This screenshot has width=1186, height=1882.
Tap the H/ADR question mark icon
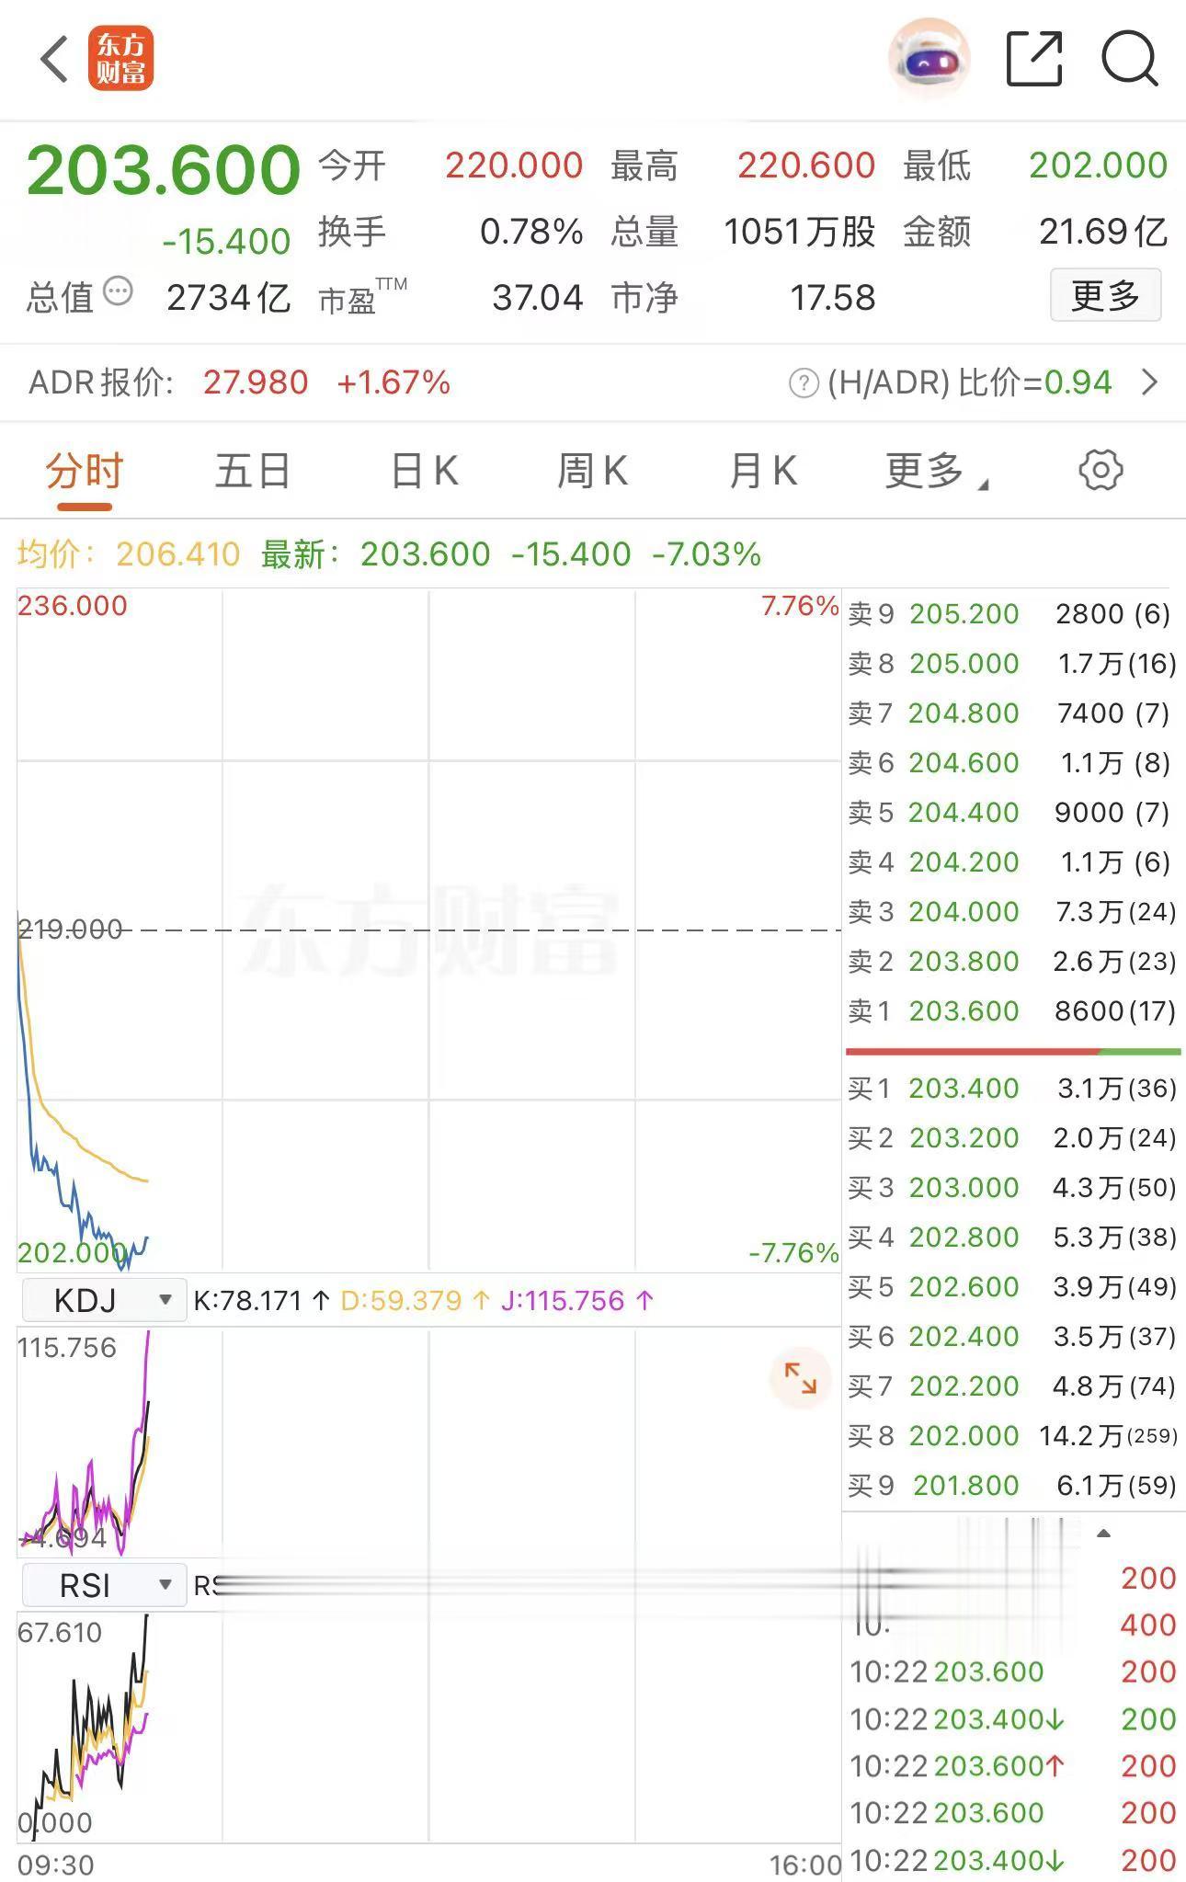tap(803, 382)
